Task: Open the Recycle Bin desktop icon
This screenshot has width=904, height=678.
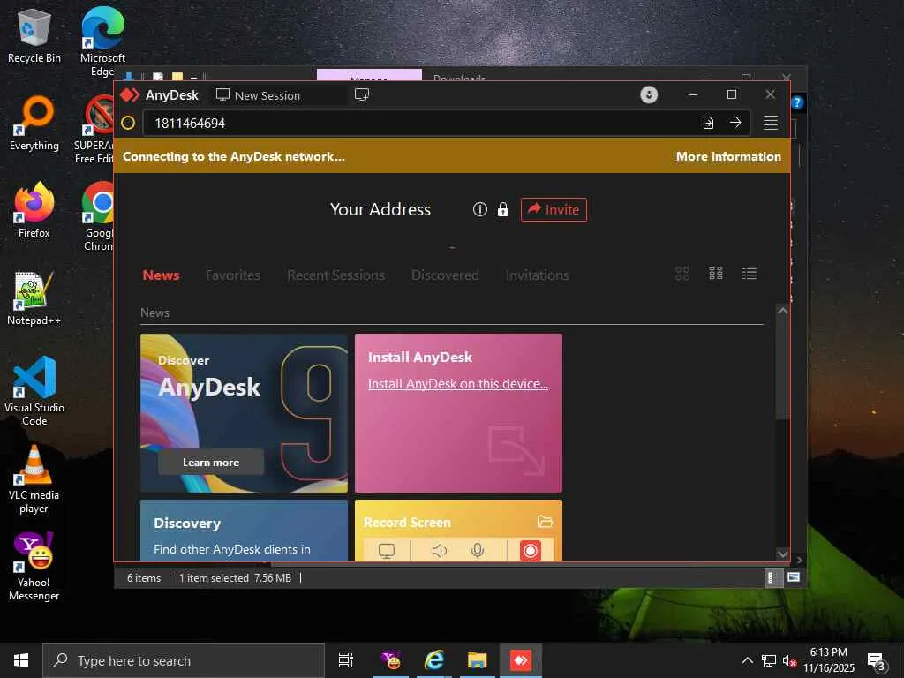Action: click(34, 35)
